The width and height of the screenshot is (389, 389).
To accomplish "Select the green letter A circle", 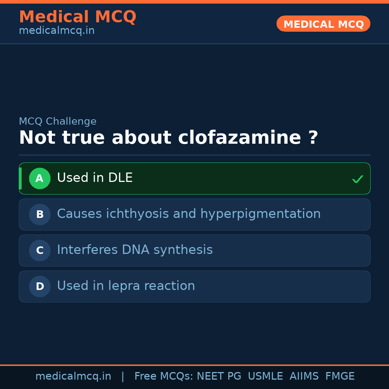I will click(x=40, y=178).
